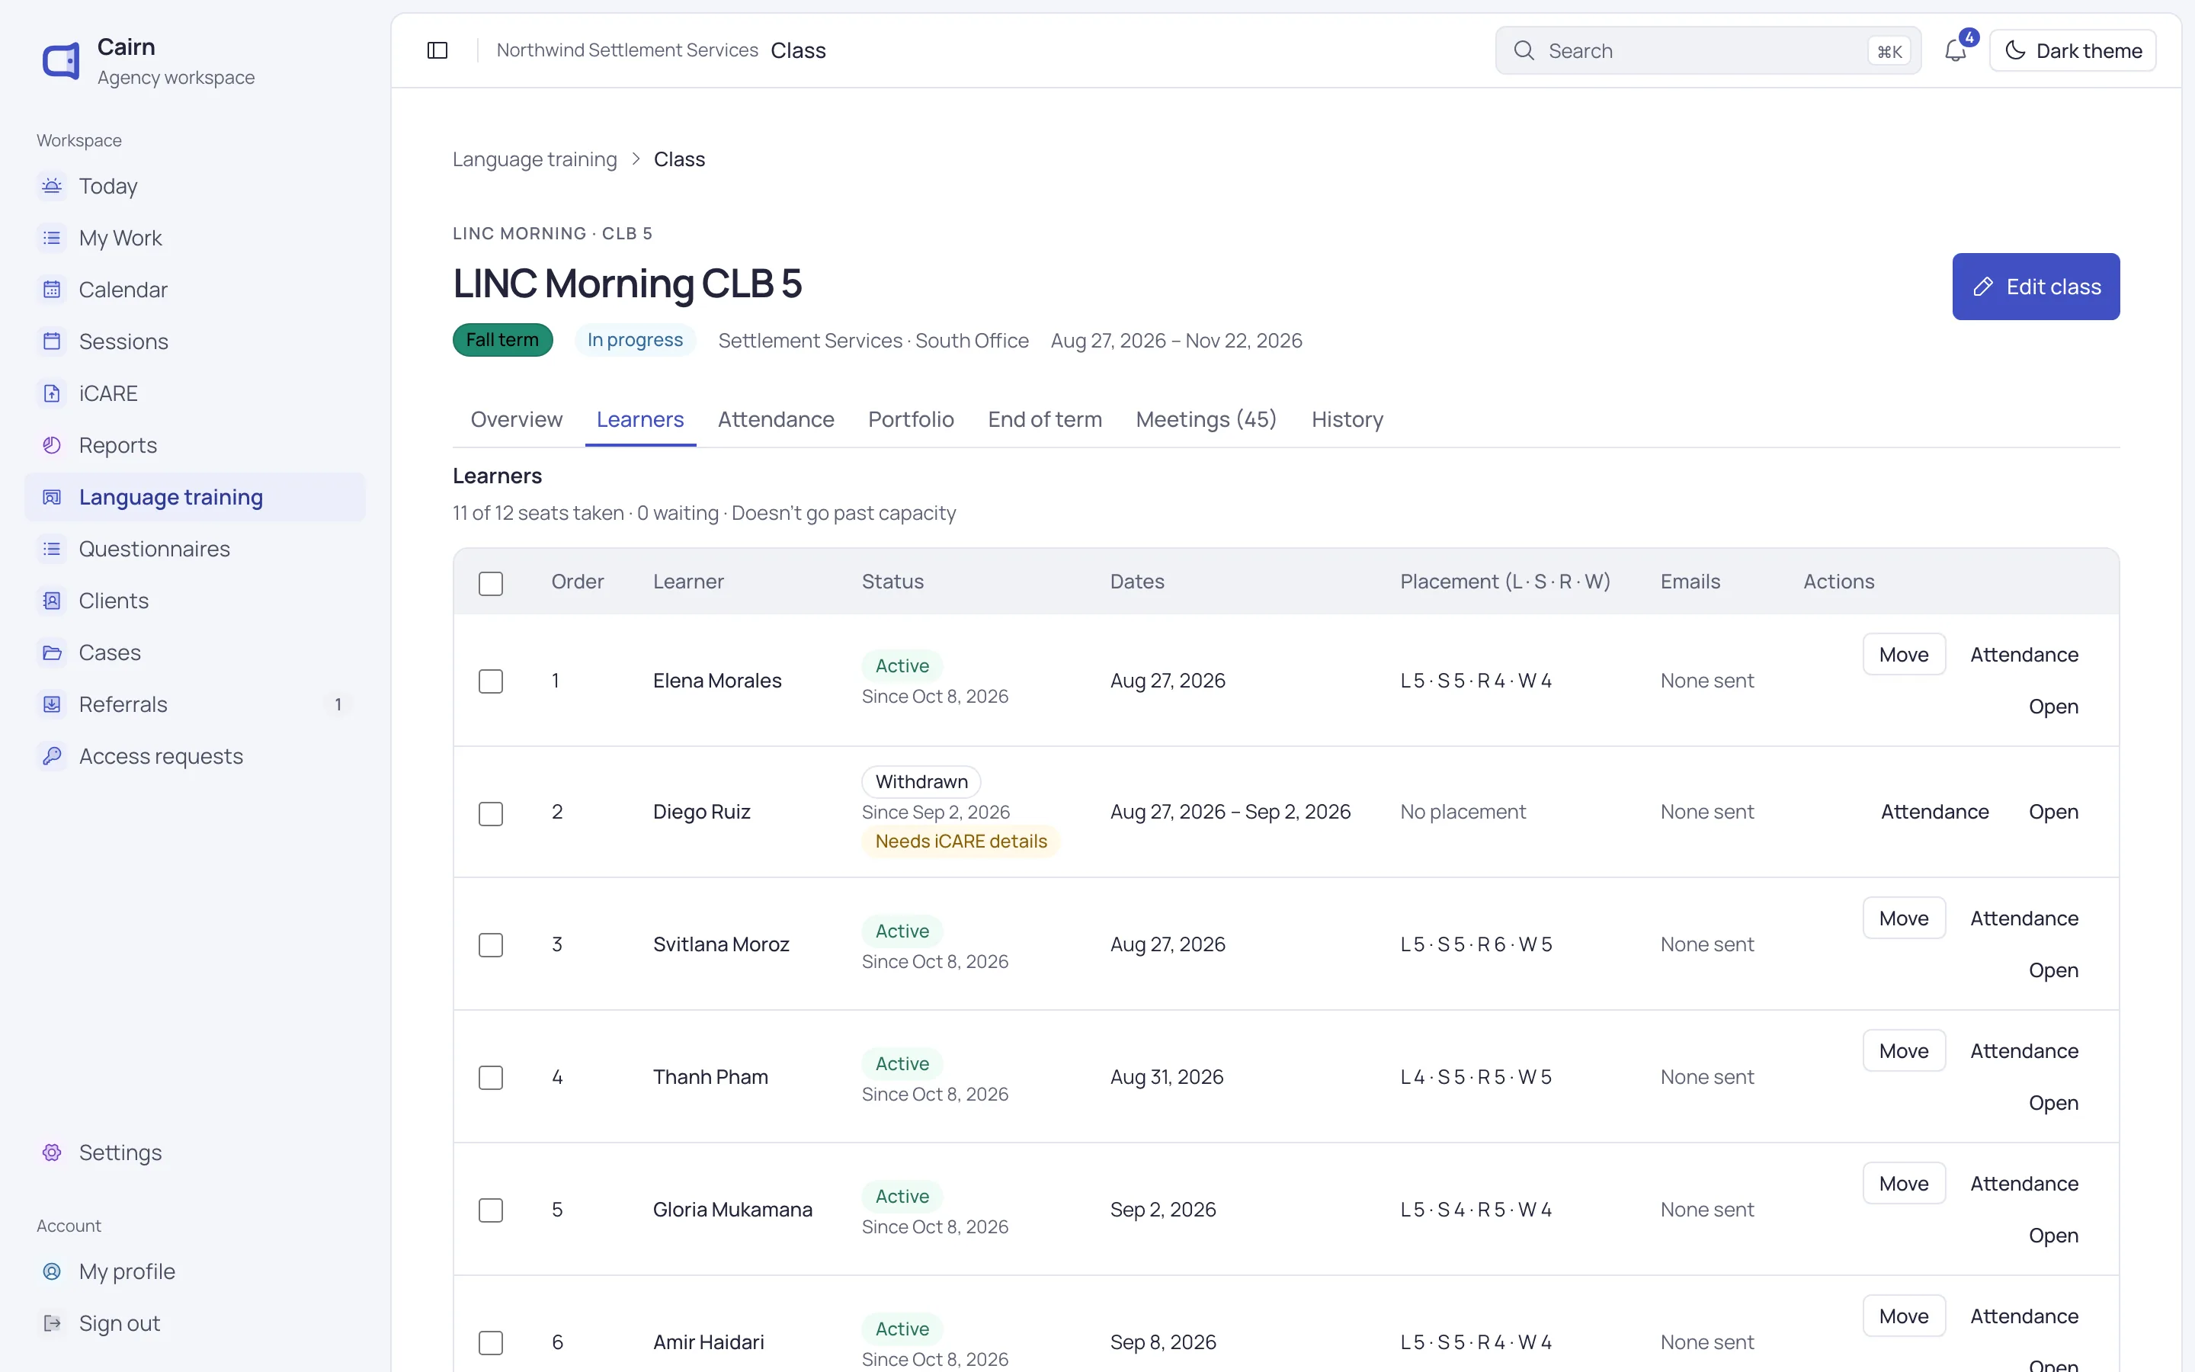
Task: Click the Cases folder icon
Action: point(52,652)
